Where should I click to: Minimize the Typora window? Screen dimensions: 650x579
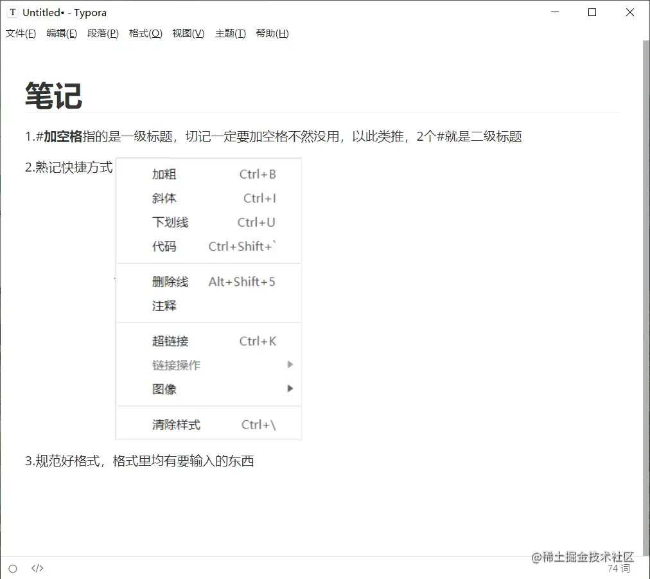tap(555, 12)
